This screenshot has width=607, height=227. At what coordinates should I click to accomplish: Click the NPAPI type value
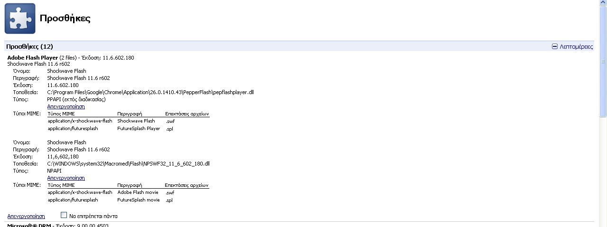click(x=54, y=171)
